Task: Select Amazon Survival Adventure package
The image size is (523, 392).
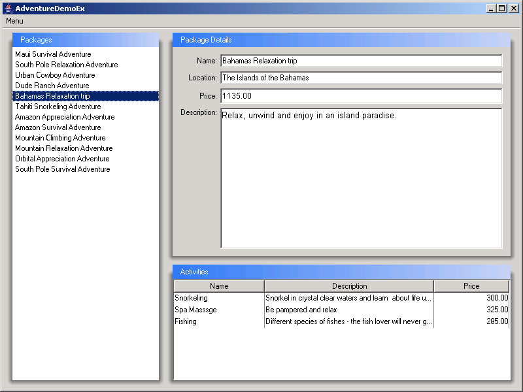Action: [86, 127]
